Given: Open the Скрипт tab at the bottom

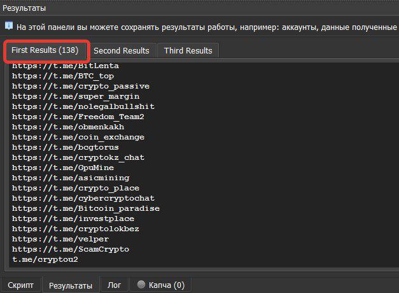Looking at the screenshot, I should point(20,285).
